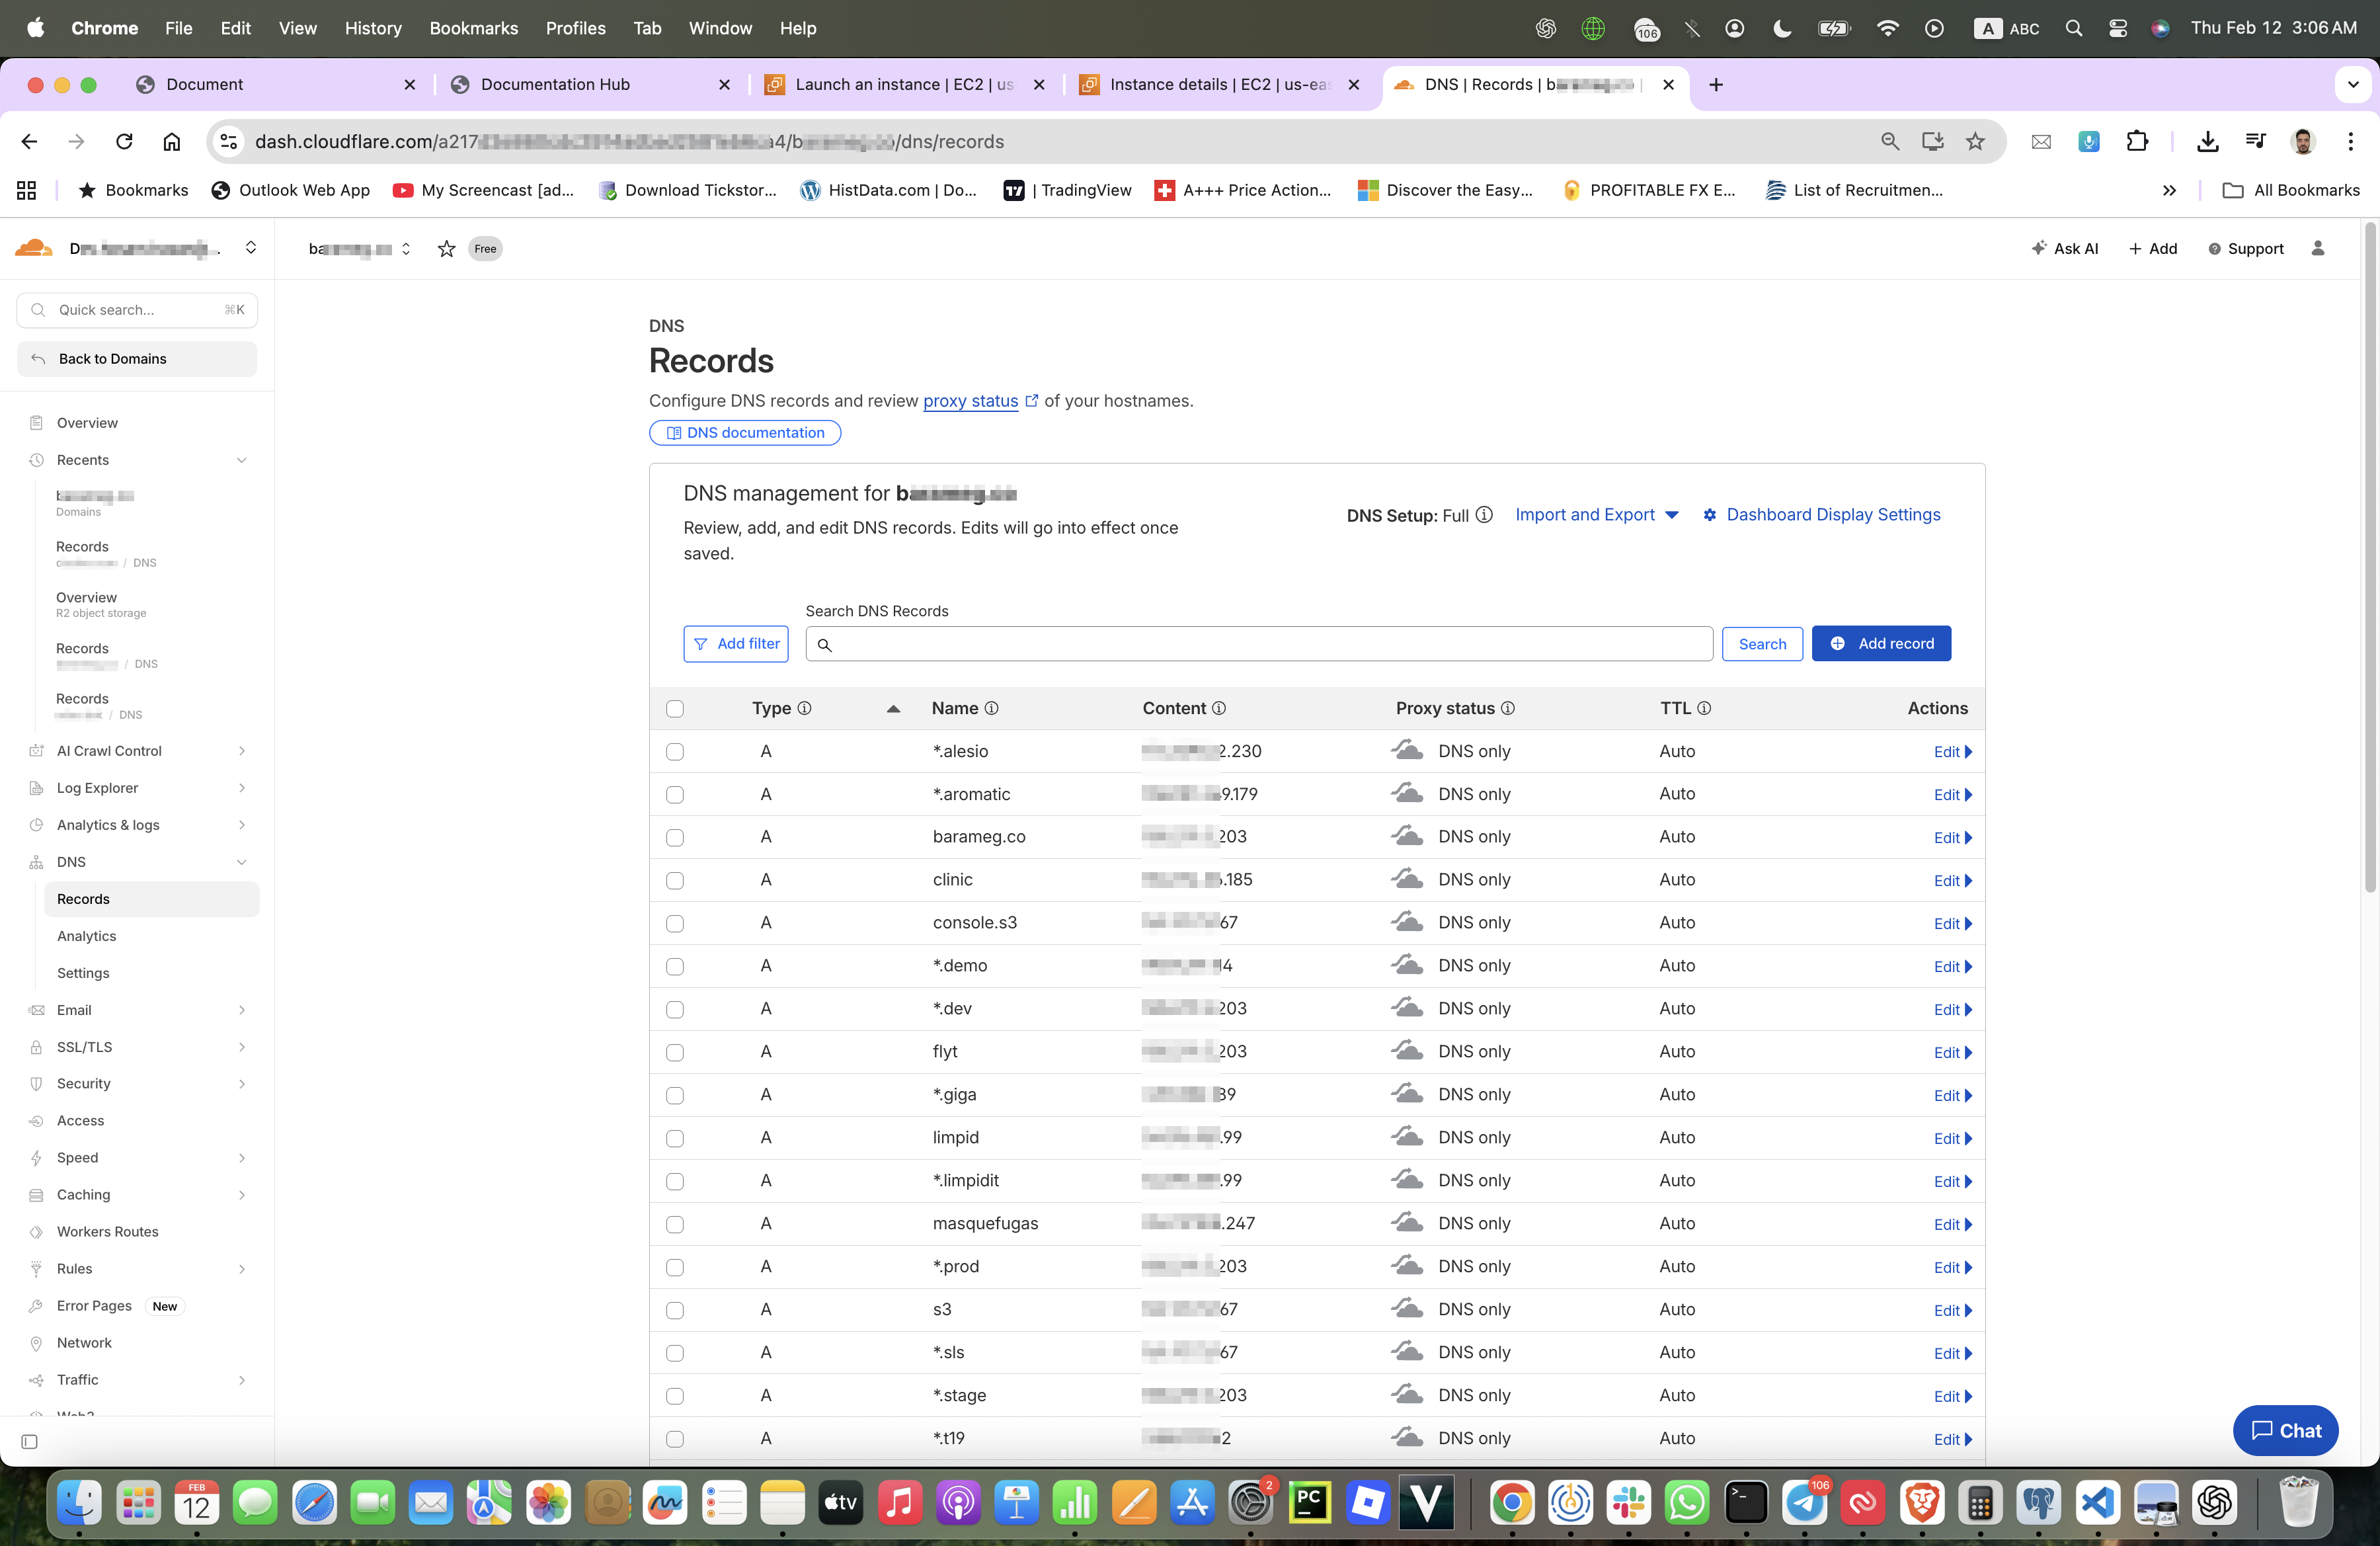The width and height of the screenshot is (2380, 1546).
Task: Open the Bookmarks menu in menu bar
Action: click(473, 28)
